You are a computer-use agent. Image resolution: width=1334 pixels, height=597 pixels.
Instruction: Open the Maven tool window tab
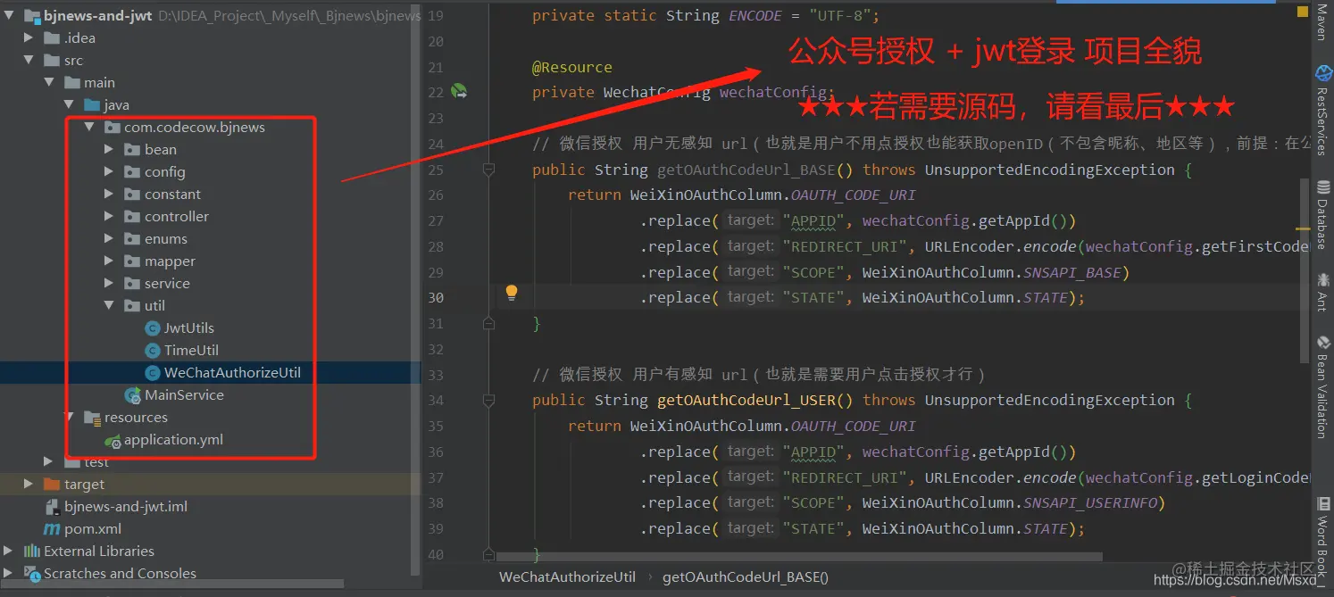(1322, 21)
